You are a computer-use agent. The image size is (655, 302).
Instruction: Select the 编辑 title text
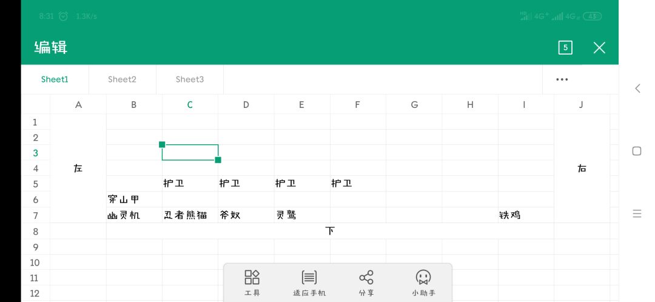[x=50, y=48]
